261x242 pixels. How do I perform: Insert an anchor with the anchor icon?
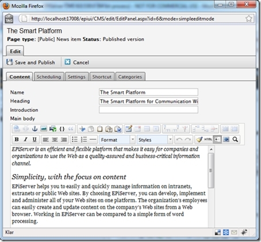(x=34, y=128)
